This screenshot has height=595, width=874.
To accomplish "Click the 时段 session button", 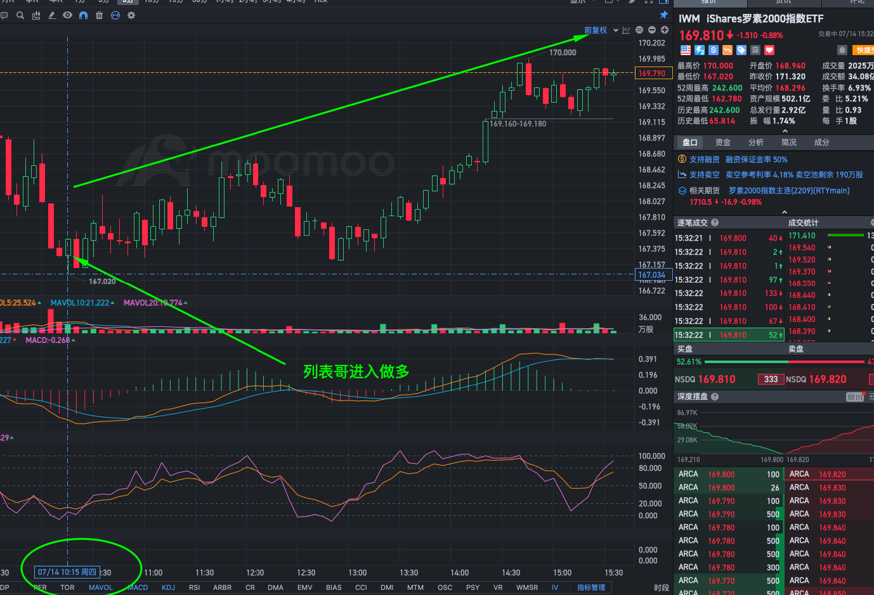I will pyautogui.click(x=662, y=587).
